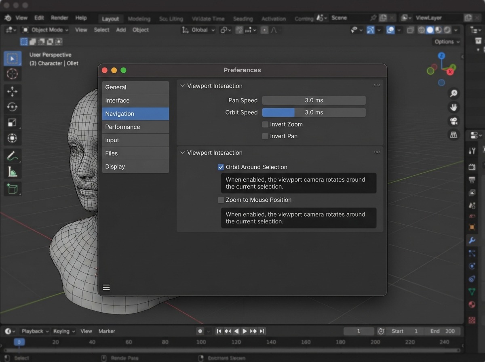The image size is (485, 362).
Task: Switch perspective/orthographic with the grid icon
Action: pos(454,135)
